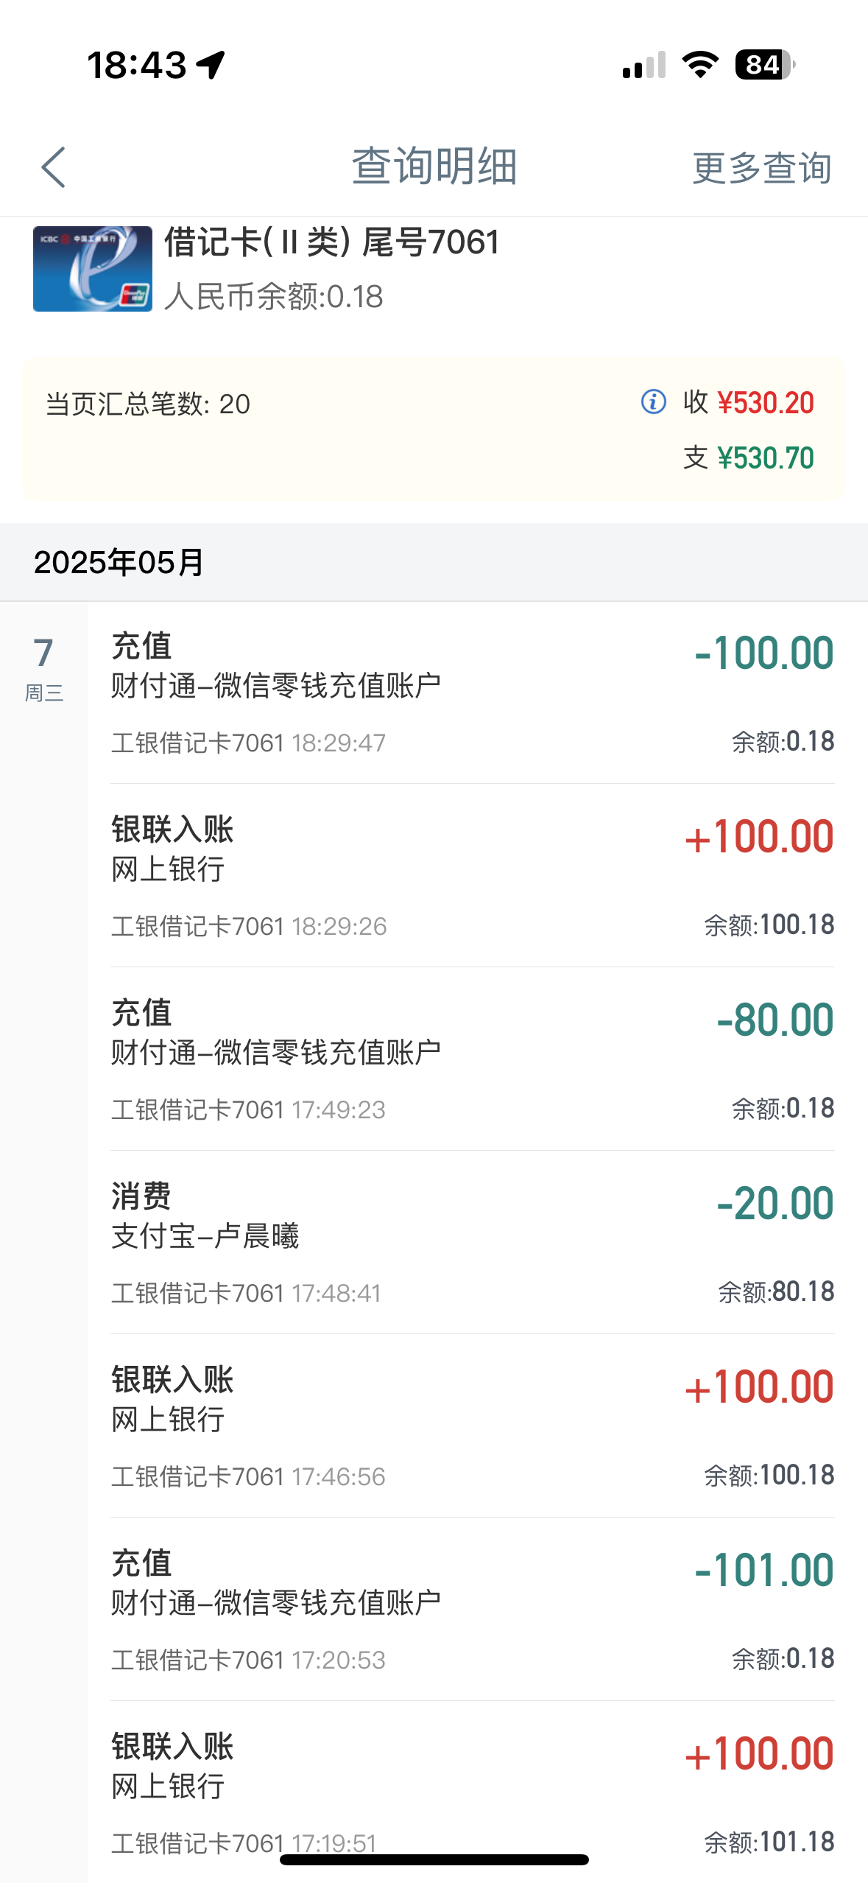Tap the ICBC debit card image

(93, 269)
